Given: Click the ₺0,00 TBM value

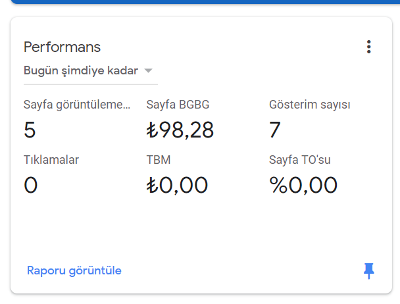Looking at the screenshot, I should 177,185.
